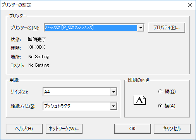Image resolution: width=196 pixels, height=140 pixels.
Task: Click the プリンター名(N): label
Action: (25, 28)
